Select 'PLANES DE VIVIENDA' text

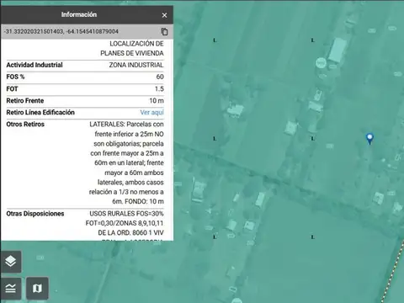tap(132, 53)
